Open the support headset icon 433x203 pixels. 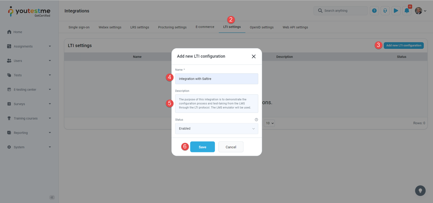(x=385, y=11)
